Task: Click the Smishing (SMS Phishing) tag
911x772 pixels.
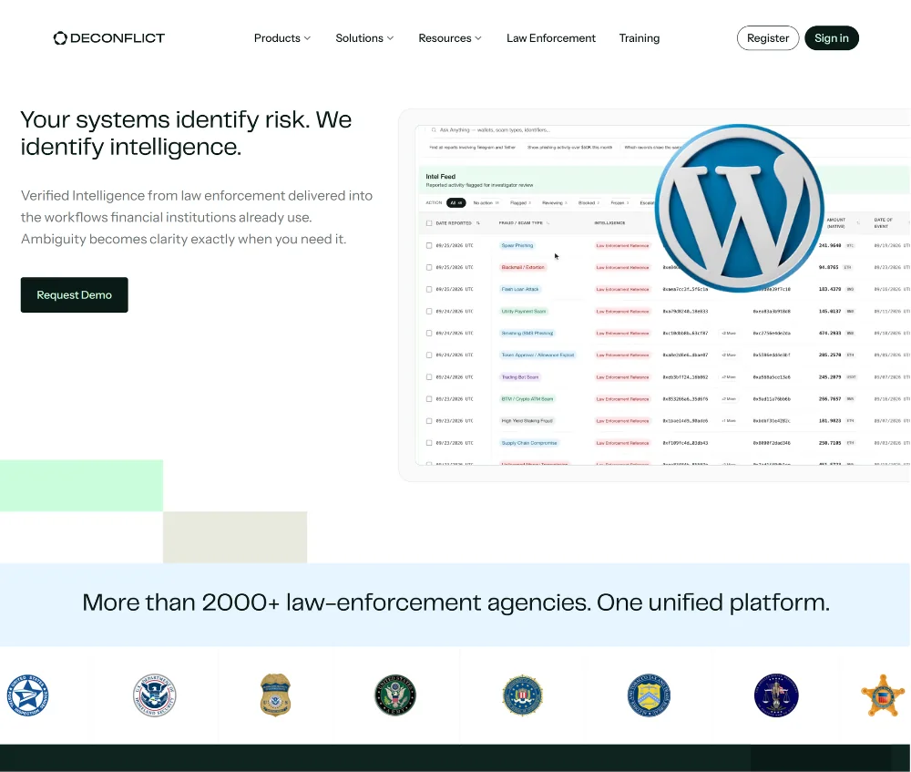Action: 527,333
